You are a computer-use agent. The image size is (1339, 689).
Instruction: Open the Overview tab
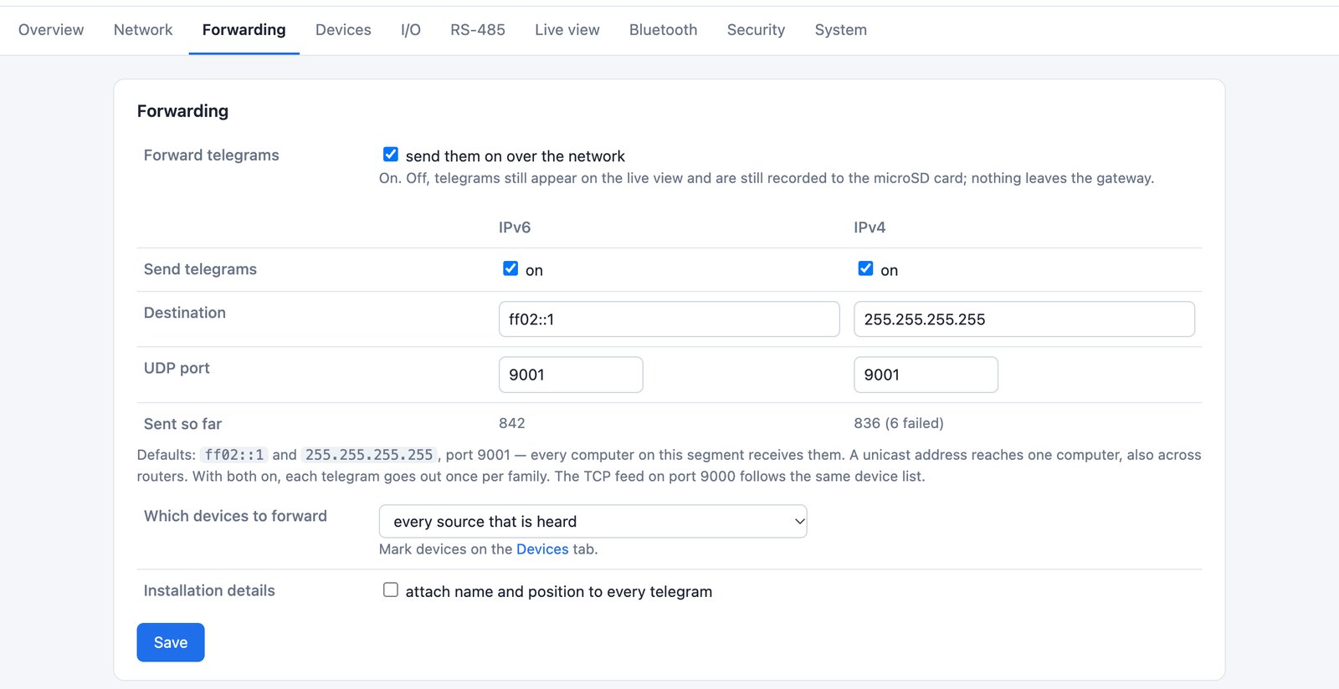tap(51, 30)
